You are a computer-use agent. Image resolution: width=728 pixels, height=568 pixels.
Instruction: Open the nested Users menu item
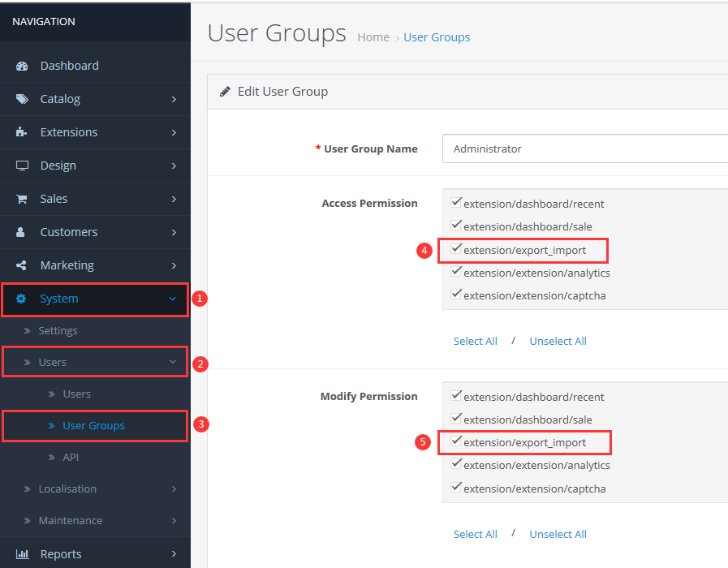point(95,394)
